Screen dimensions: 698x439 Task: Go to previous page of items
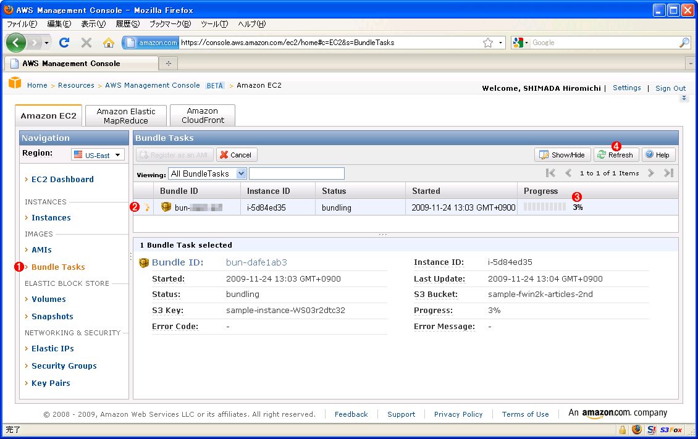(568, 173)
